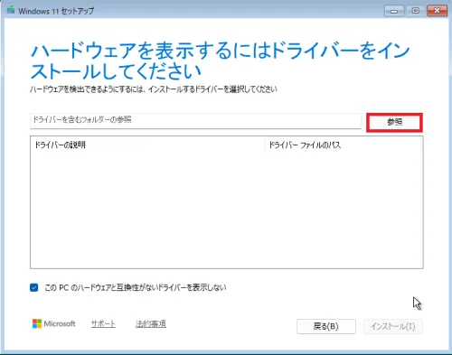Viewport: 452px width, 355px height.
Task: Select the ドライバーの説明 column header
Action: point(147,145)
